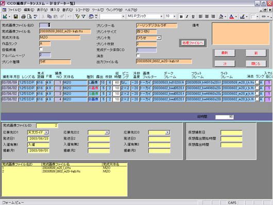Click the Copy icon in toolbar
Screen dimensions: 273x205
pyautogui.click(x=49, y=16)
